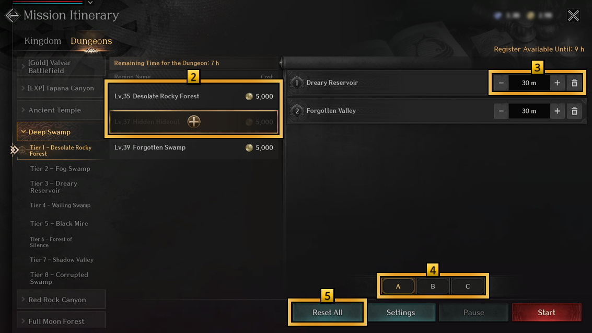Expand the Ancient Temple category
The width and height of the screenshot is (592, 333).
point(61,110)
